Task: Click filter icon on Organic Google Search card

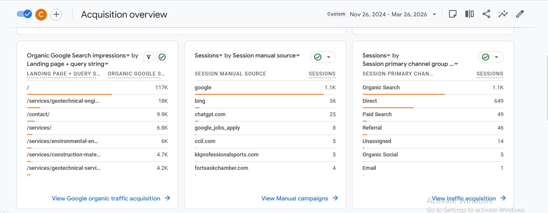Action: pyautogui.click(x=148, y=57)
